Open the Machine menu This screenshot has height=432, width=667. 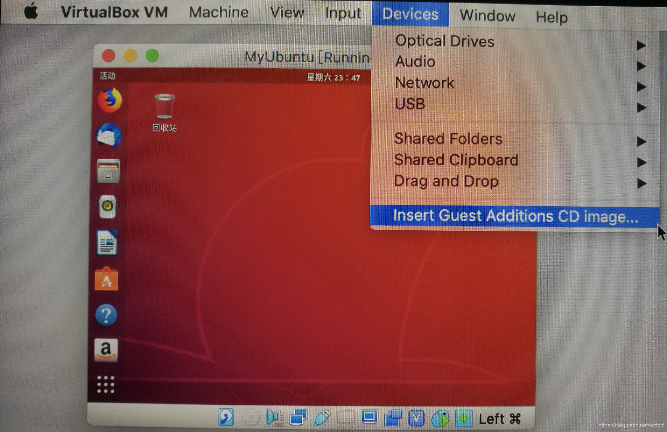(x=219, y=13)
